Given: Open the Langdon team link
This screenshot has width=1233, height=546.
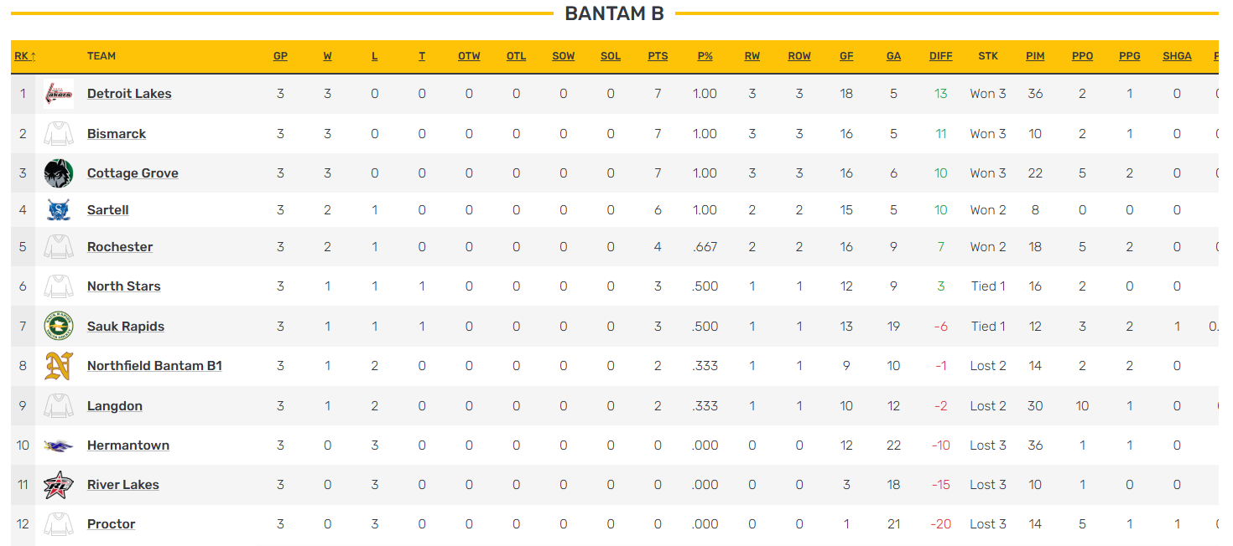Looking at the screenshot, I should (115, 406).
